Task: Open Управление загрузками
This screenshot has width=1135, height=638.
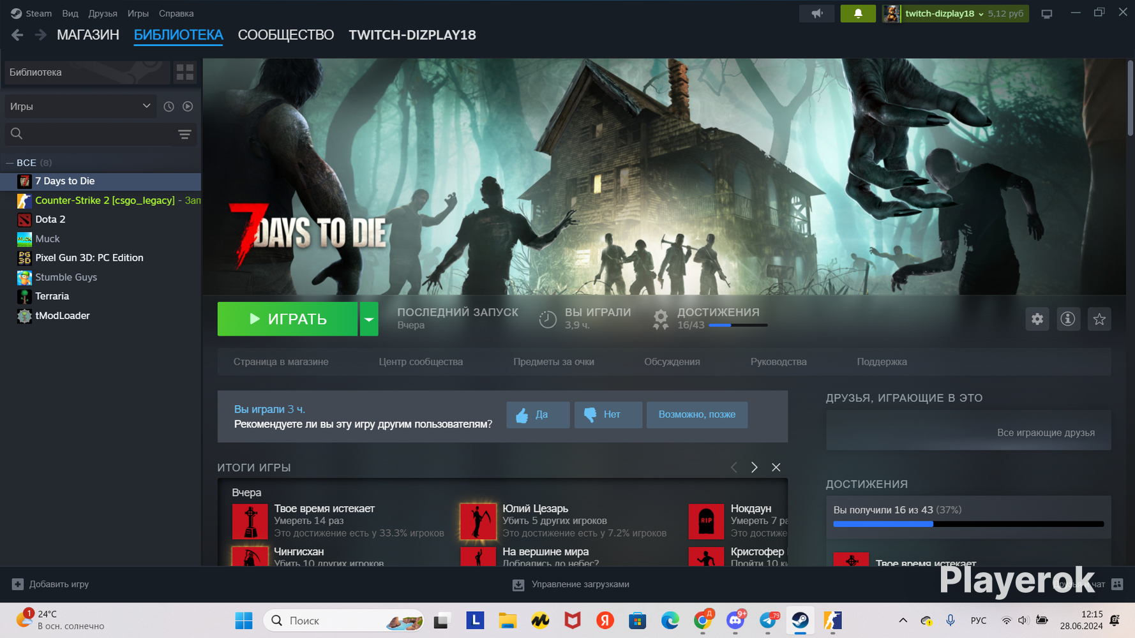Action: coord(571,584)
